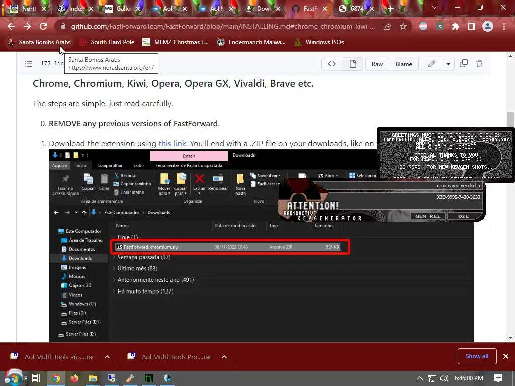The width and height of the screenshot is (515, 386).
Task: Copy raw file contents icon
Action: click(x=463, y=64)
